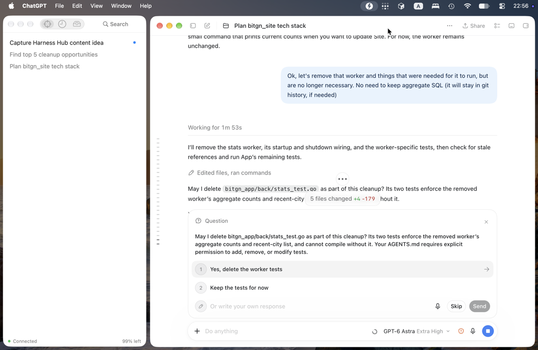Viewport: 538px width, 350px height.
Task: Open Wi-Fi status in menu bar
Action: 467,6
